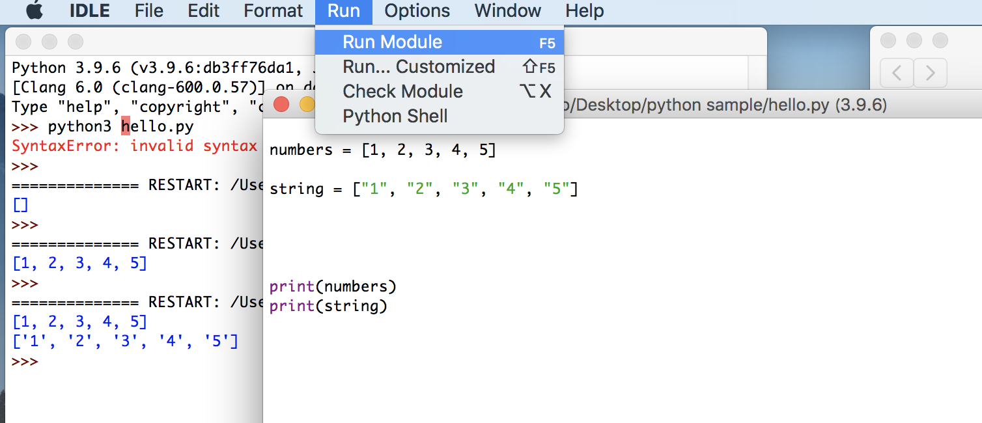The height and width of the screenshot is (423, 982).
Task: Click the python3 hello.py command line
Action: click(x=120, y=126)
